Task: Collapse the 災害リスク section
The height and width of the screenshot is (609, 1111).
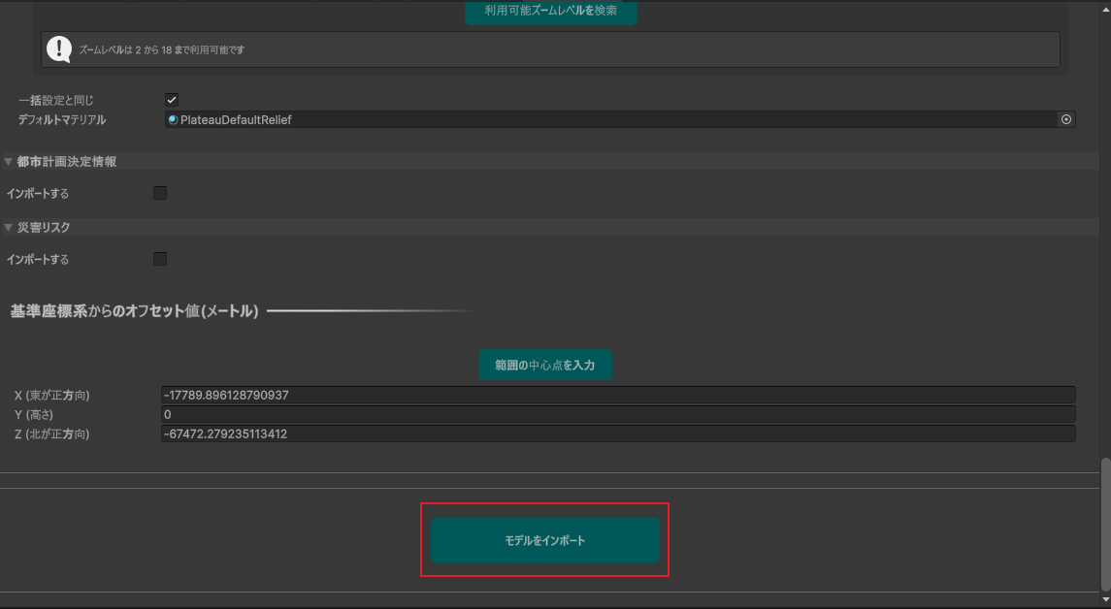Action: [x=7, y=226]
